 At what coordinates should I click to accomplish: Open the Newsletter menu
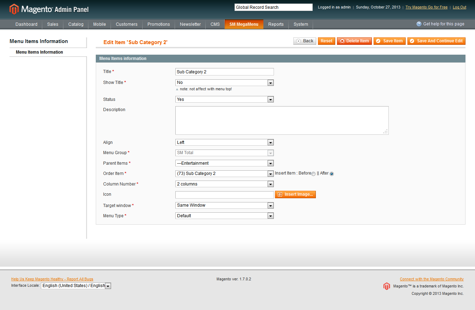click(190, 24)
